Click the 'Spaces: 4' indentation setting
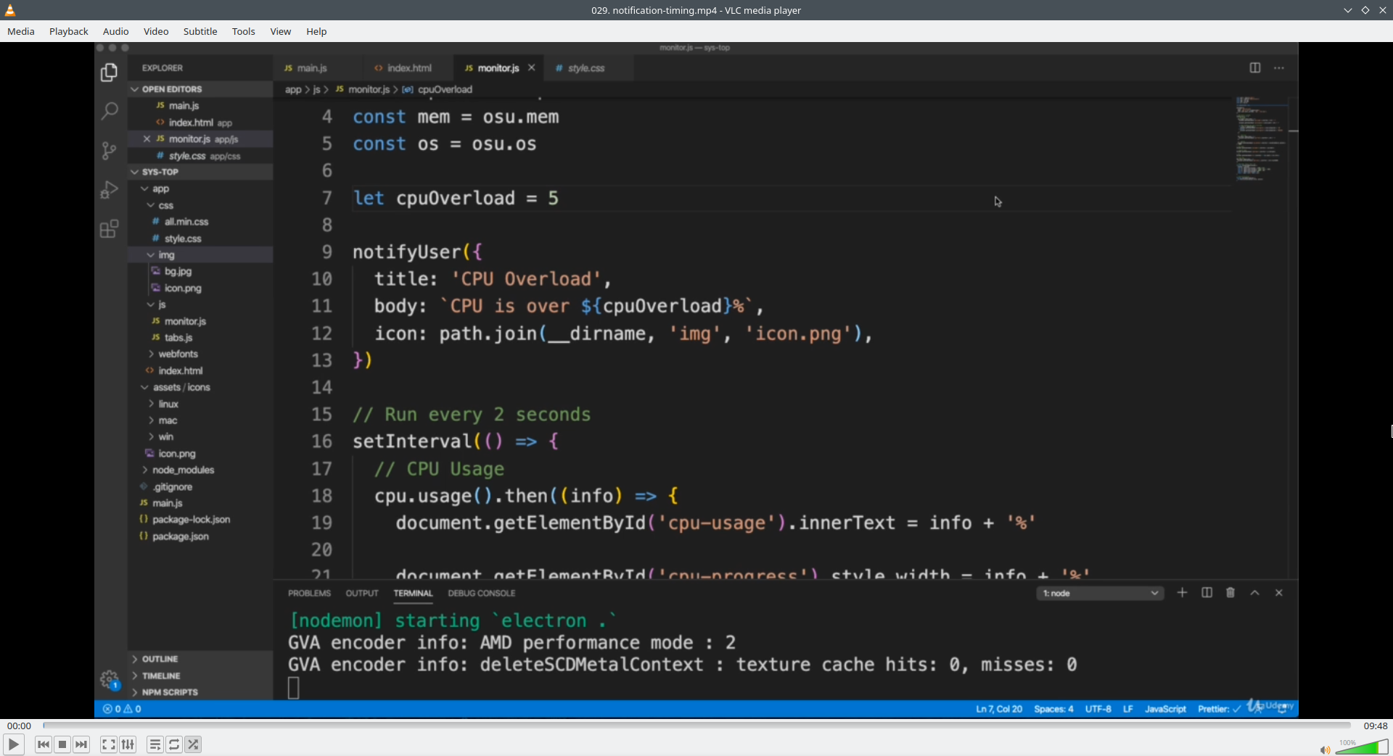The height and width of the screenshot is (756, 1393). (x=1053, y=709)
